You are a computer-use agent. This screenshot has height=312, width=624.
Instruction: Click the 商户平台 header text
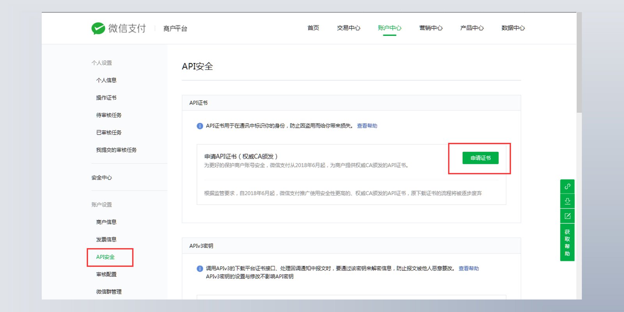tap(175, 28)
